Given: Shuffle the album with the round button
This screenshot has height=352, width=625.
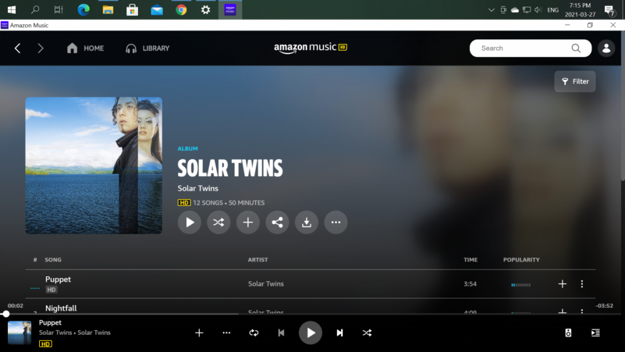Looking at the screenshot, I should (x=219, y=222).
